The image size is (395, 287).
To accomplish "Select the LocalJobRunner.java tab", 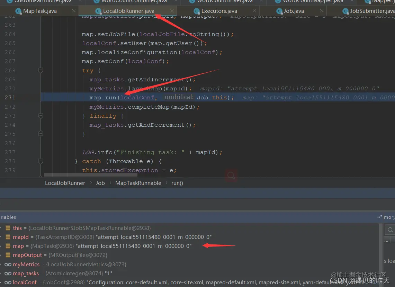I will coord(128,11).
